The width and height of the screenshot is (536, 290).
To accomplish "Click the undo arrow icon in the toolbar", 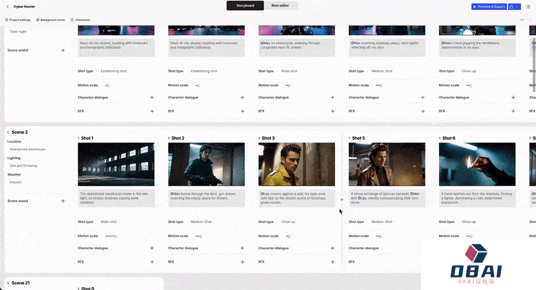I will pyautogui.click(x=522, y=20).
